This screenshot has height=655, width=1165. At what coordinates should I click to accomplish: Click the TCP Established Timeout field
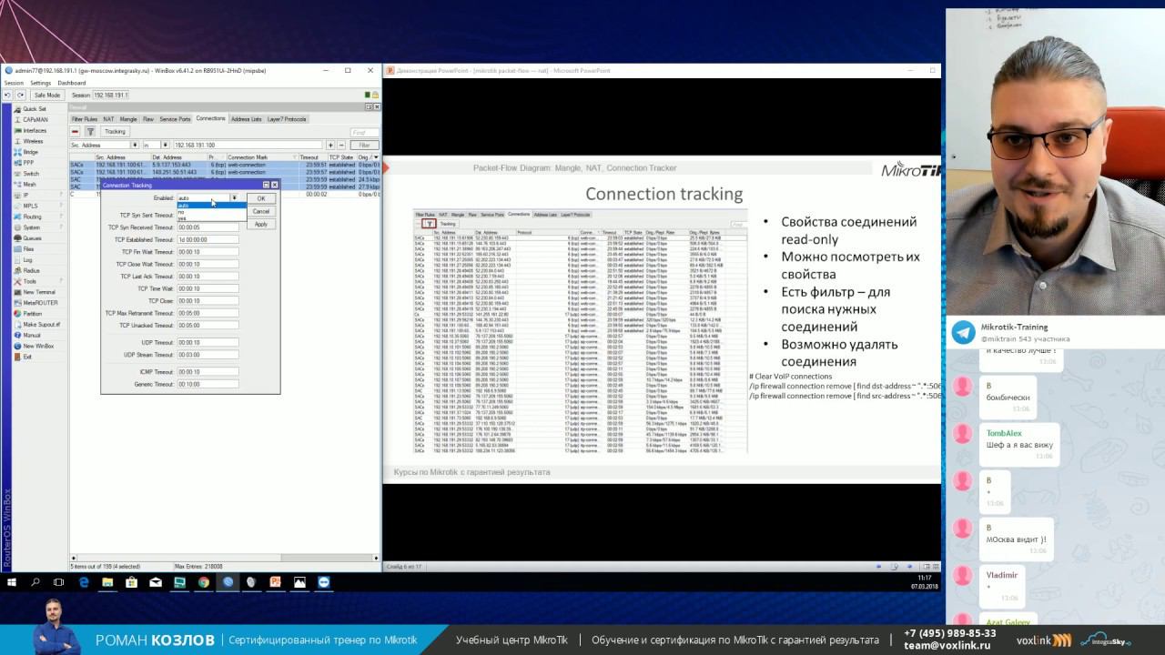pos(208,239)
